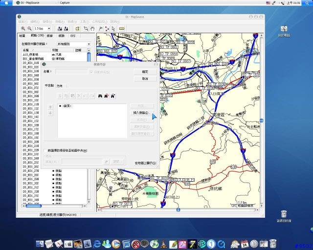313x250 pixels.
Task: Click the blue thumb of map vertical scrollbar
Action: coord(261,121)
